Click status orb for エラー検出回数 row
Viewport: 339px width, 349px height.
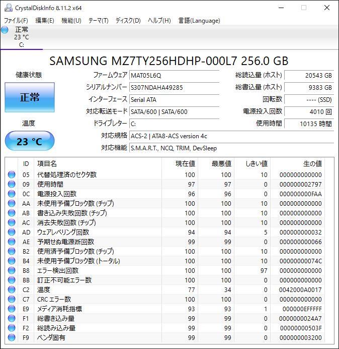click(12, 270)
